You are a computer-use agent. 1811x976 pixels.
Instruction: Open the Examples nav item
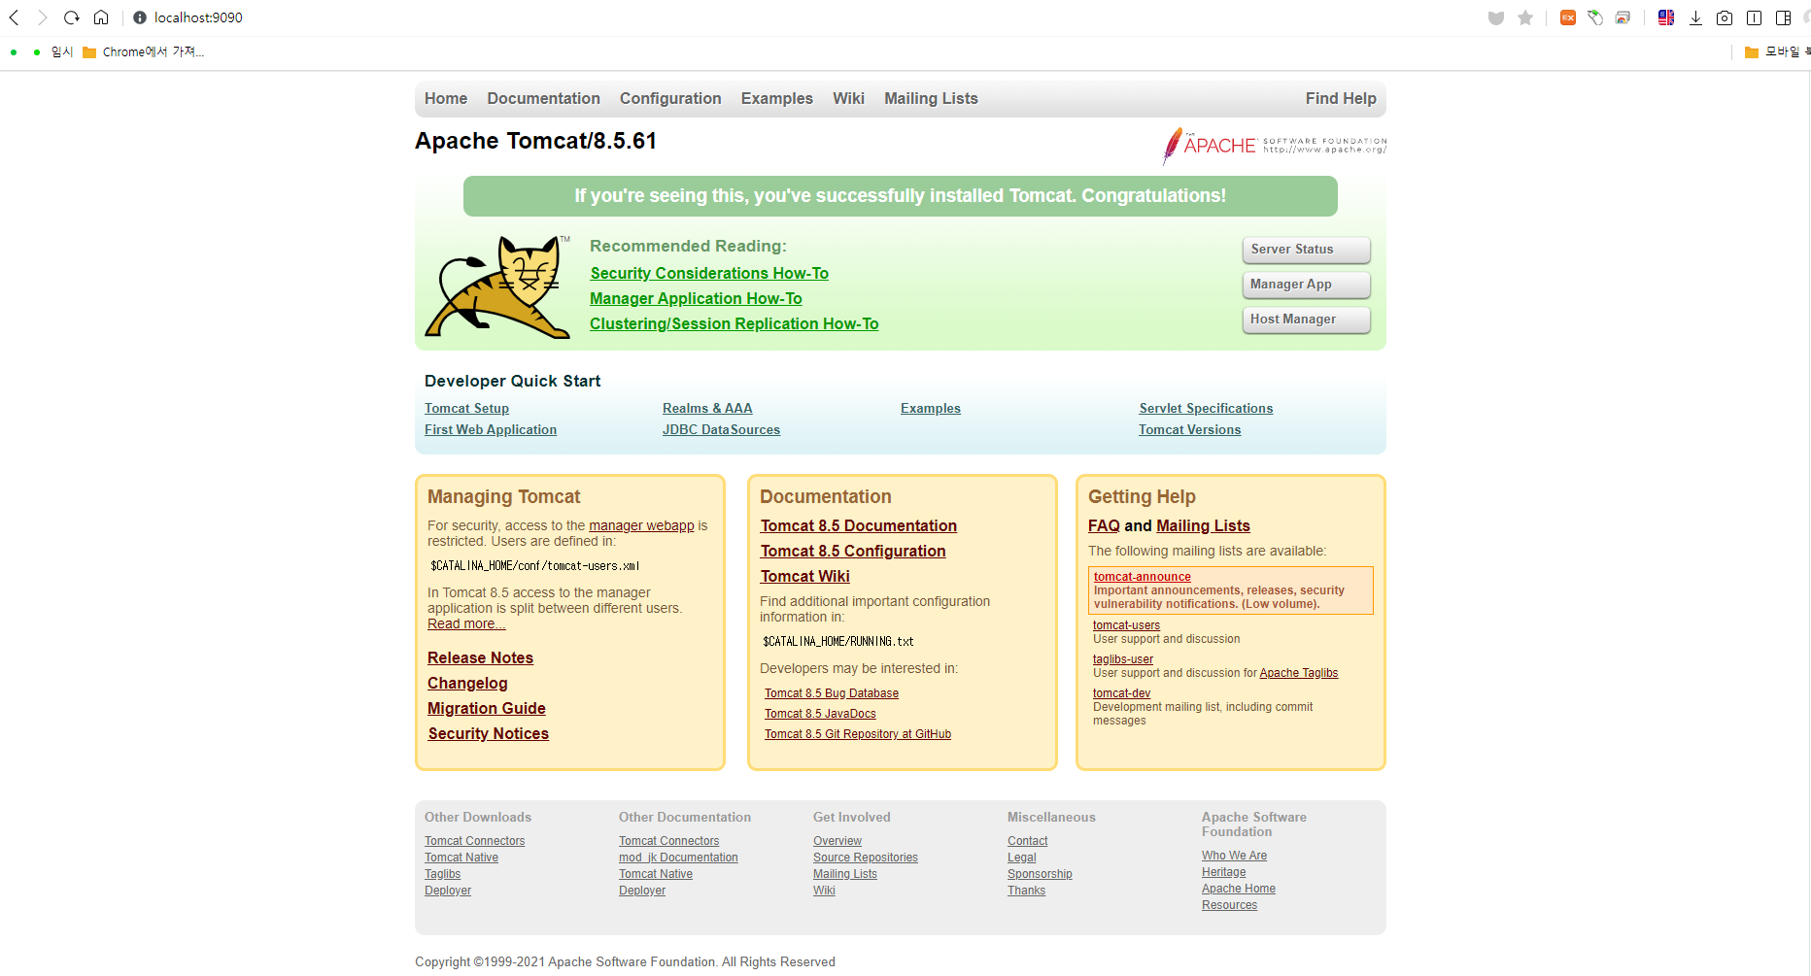[777, 99]
